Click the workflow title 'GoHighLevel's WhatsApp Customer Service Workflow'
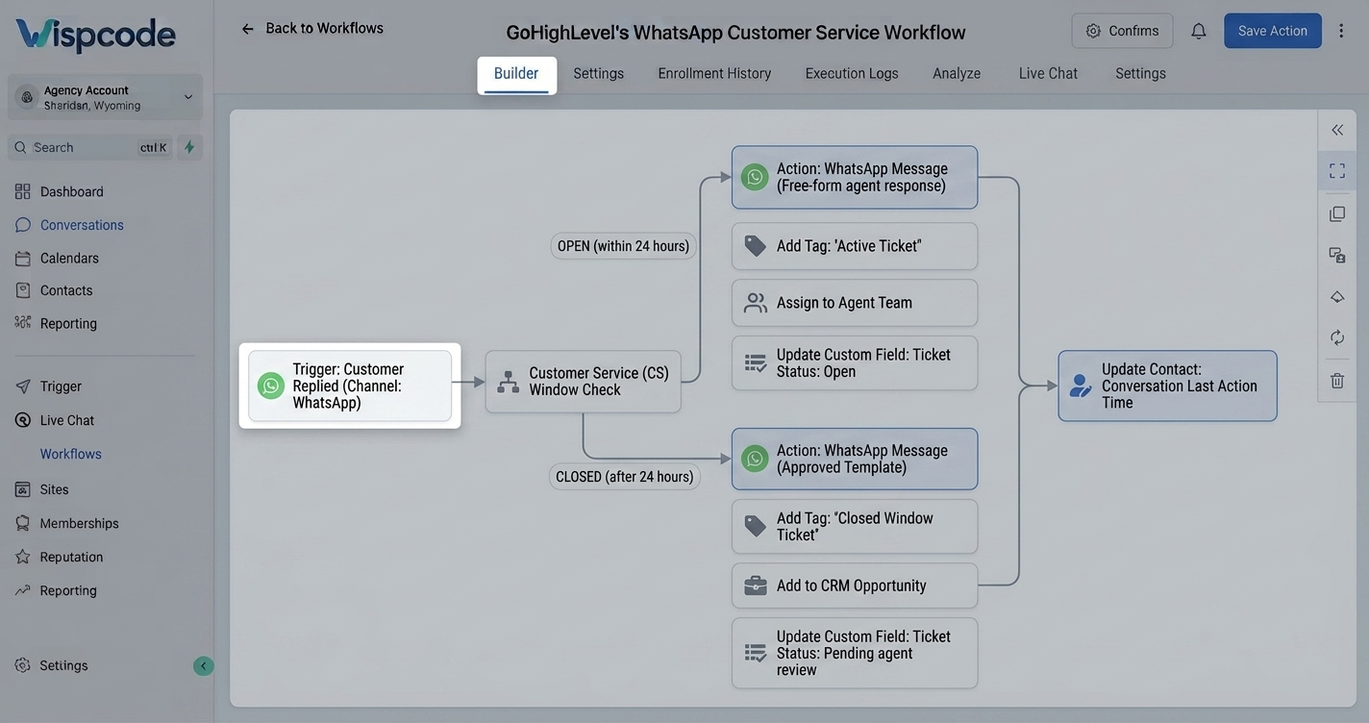Image resolution: width=1369 pixels, height=723 pixels. tap(735, 33)
